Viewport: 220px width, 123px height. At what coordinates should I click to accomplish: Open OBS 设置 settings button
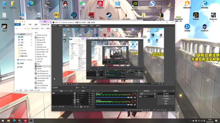click(x=166, y=101)
